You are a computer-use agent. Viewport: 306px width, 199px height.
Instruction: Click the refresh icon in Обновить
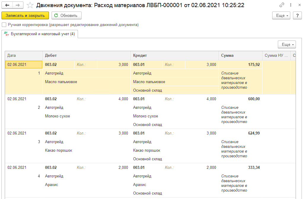56,15
